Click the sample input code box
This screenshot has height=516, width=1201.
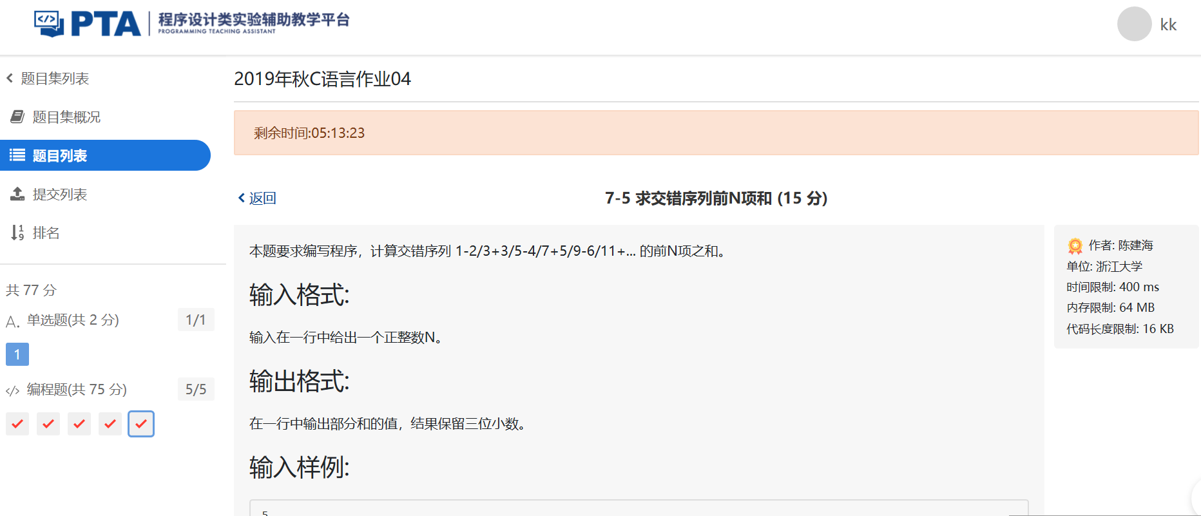(638, 508)
